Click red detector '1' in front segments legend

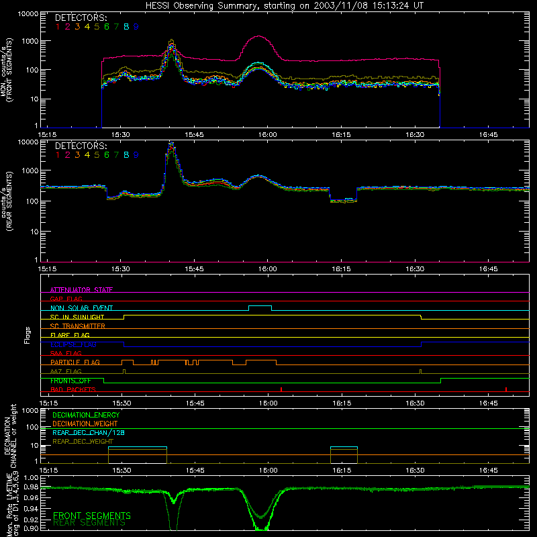(x=58, y=27)
